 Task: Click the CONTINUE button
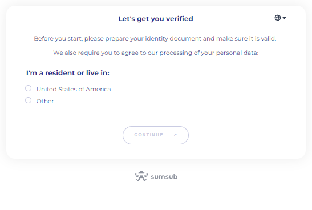pos(156,135)
